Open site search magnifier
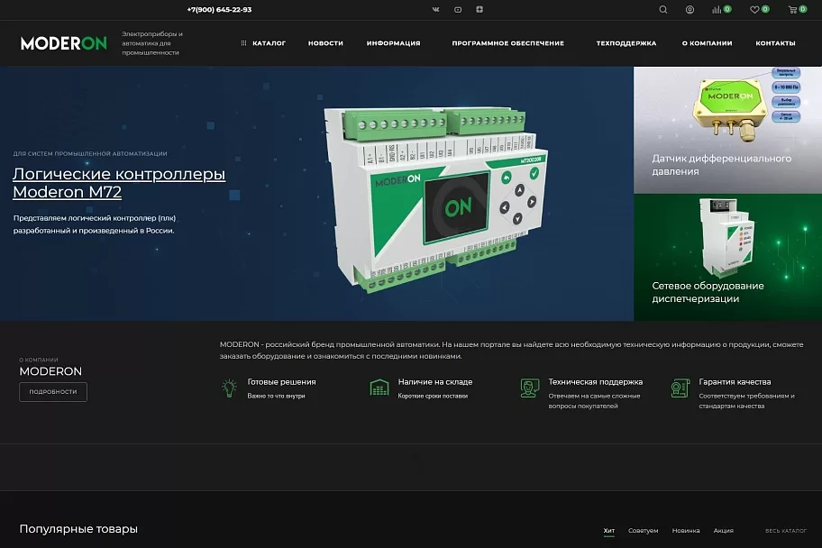 (663, 9)
